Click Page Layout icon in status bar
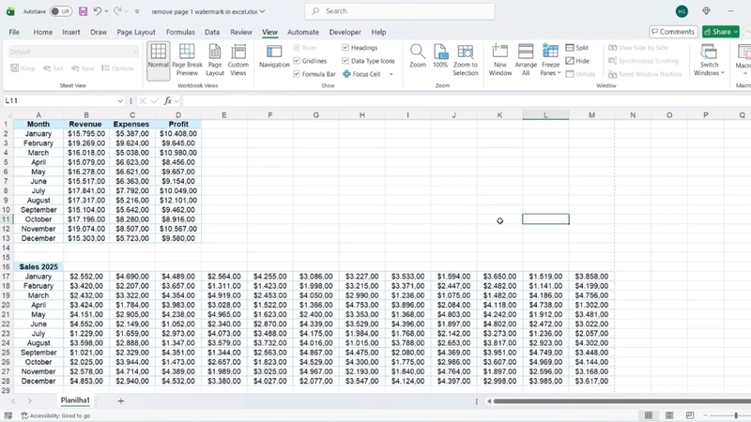Screen dimensions: 751x422 point(669,415)
